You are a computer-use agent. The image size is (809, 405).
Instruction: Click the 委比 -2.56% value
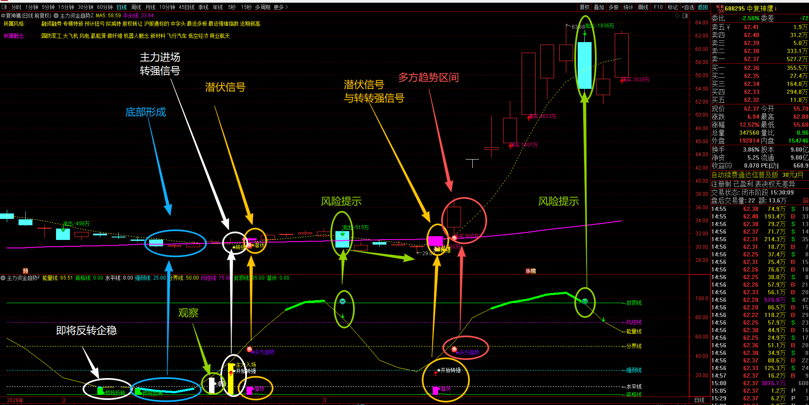[750, 19]
